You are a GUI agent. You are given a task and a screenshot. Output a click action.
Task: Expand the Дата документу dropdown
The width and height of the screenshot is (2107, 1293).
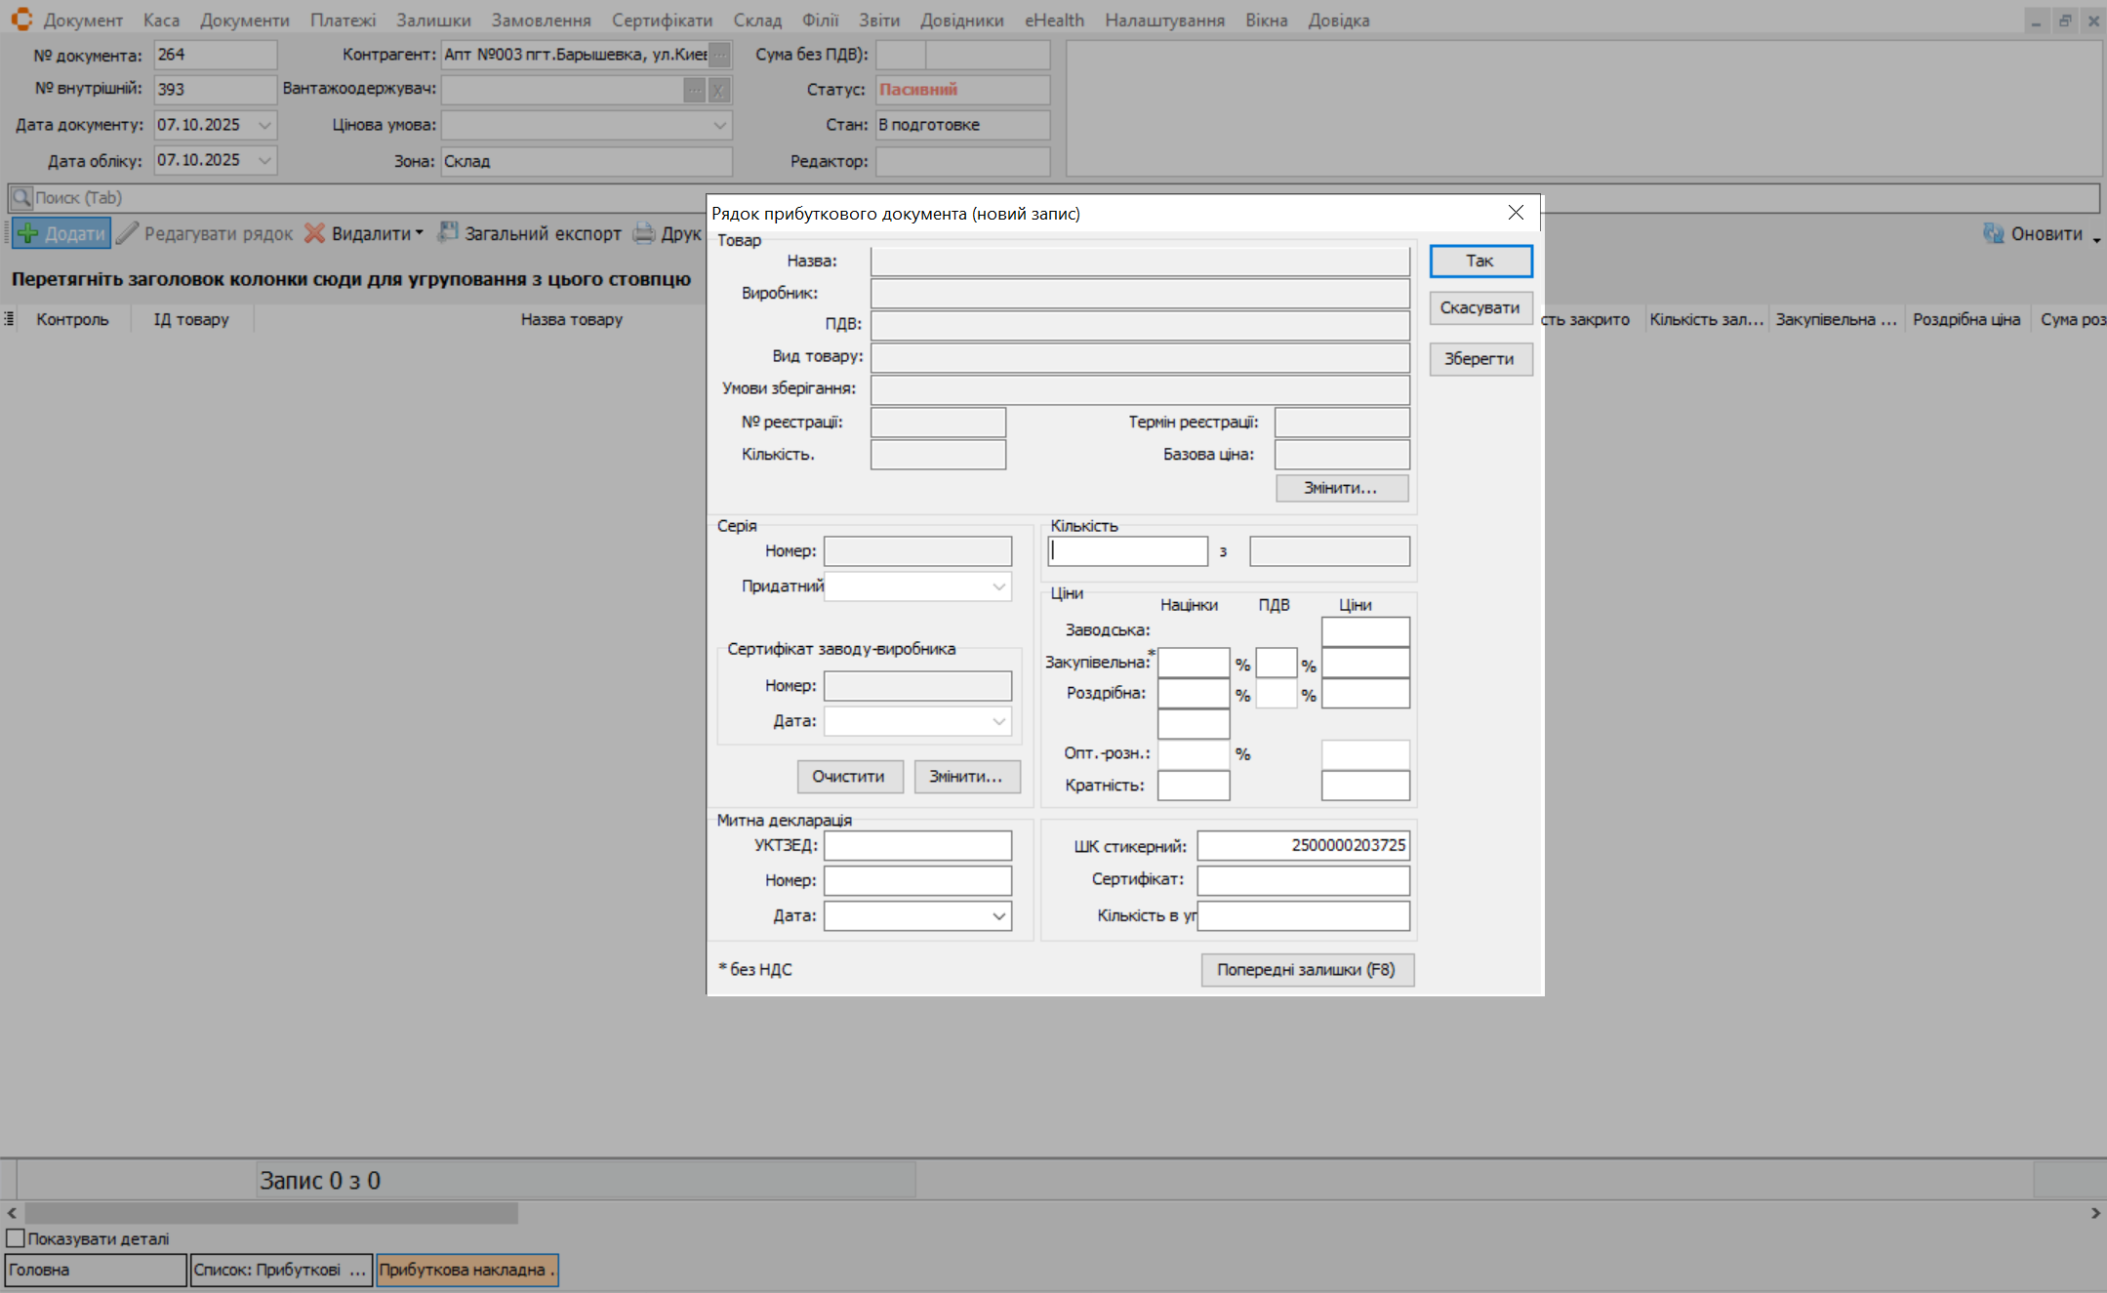pyautogui.click(x=264, y=125)
